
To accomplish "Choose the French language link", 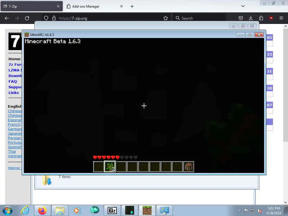I will (14, 125).
